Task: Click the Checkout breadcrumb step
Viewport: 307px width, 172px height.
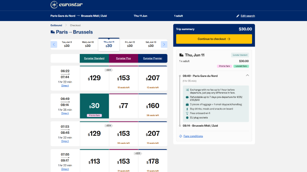Action: (x=75, y=25)
